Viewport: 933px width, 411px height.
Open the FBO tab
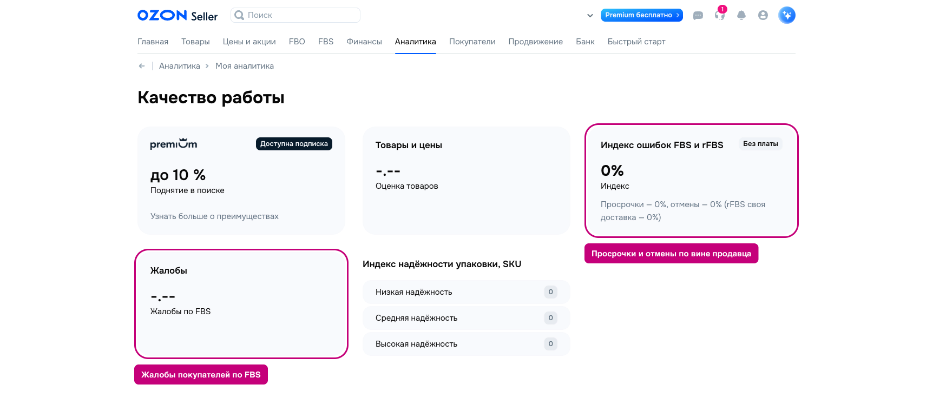(297, 42)
